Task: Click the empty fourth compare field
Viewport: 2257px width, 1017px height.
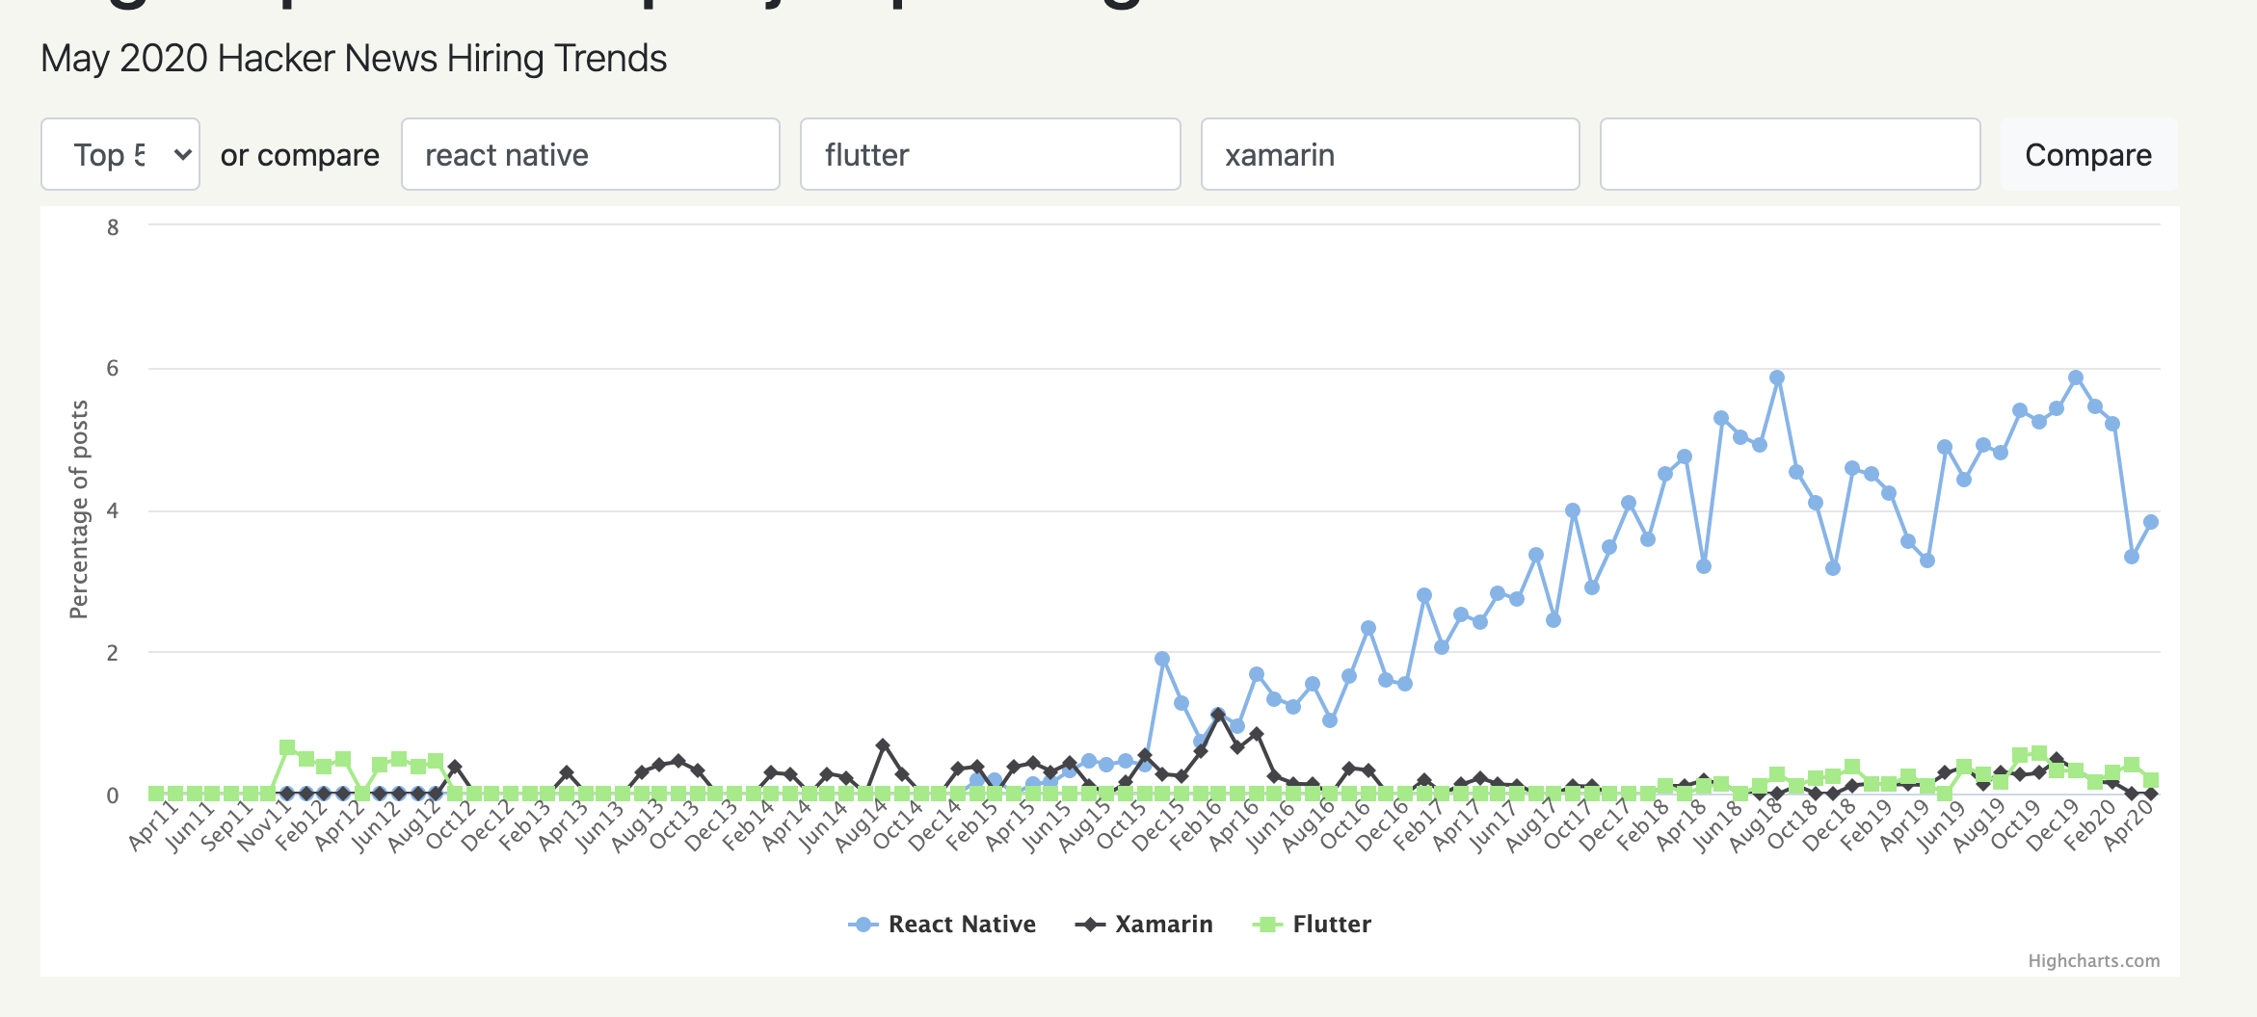Action: 1790,154
